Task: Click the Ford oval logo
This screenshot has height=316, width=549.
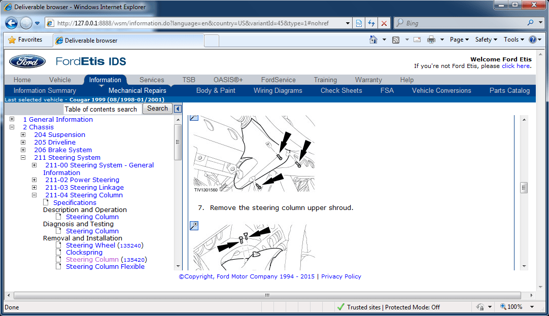Action: tap(27, 61)
